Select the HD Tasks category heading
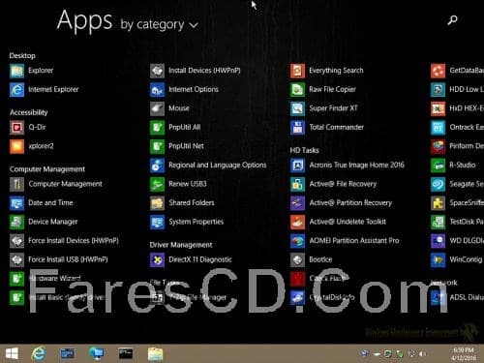484x363 pixels. [x=304, y=150]
